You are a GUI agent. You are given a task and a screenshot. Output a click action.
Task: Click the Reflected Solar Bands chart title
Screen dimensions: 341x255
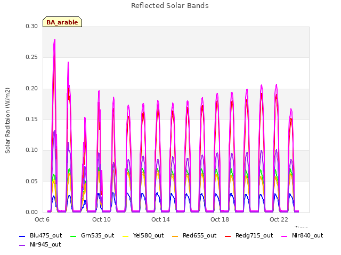click(x=170, y=6)
